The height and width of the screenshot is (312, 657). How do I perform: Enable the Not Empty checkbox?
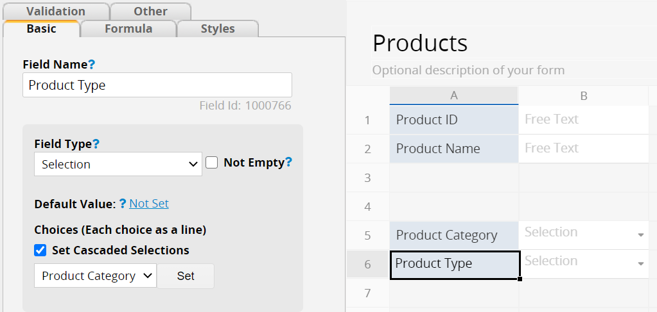[211, 163]
